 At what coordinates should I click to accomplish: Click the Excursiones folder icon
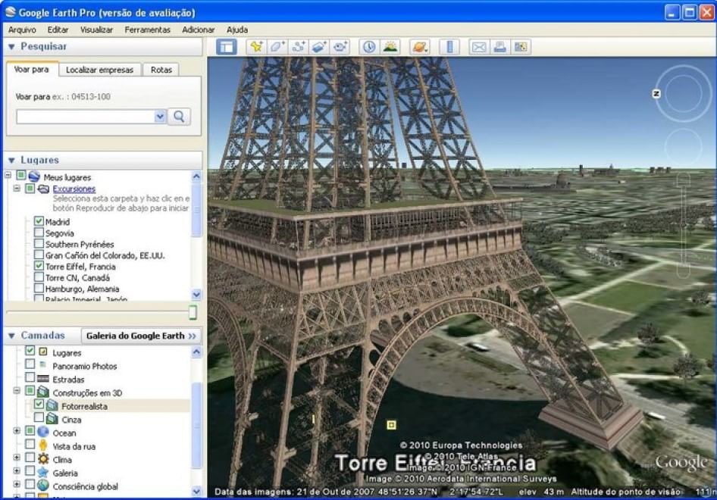[x=43, y=189]
